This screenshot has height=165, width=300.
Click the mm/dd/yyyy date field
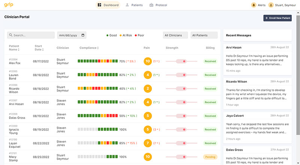(72, 35)
